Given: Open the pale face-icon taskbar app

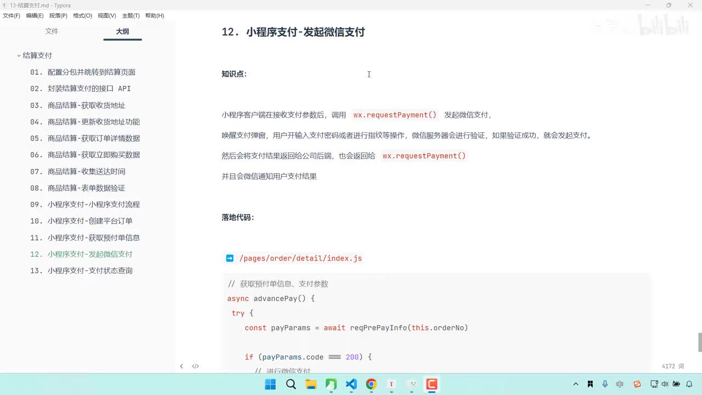Looking at the screenshot, I should pyautogui.click(x=412, y=384).
